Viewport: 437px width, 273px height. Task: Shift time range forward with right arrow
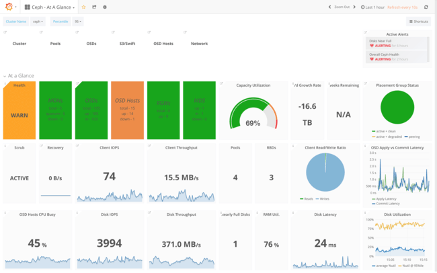point(356,7)
